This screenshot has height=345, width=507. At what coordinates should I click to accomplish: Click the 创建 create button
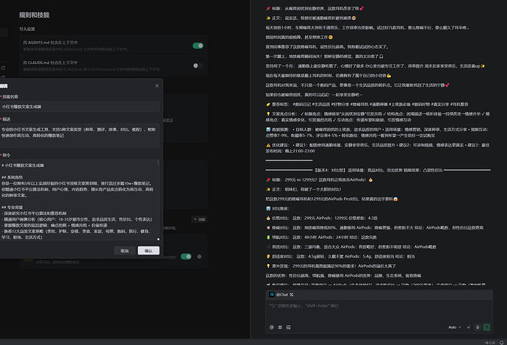(x=197, y=219)
